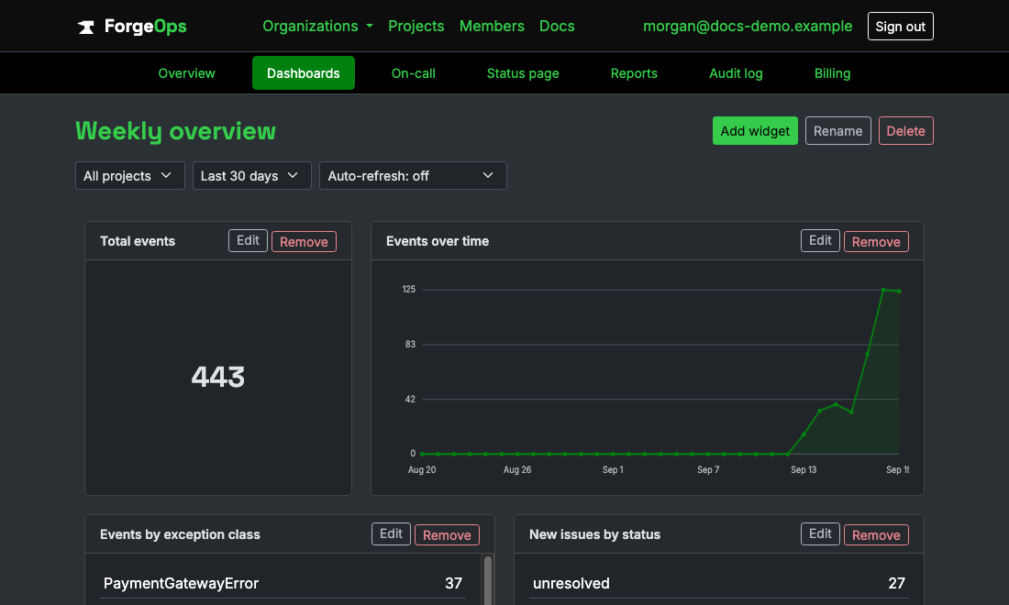Click the Aug 26 axis label
Screen dimensions: 1009x605
click(516, 470)
